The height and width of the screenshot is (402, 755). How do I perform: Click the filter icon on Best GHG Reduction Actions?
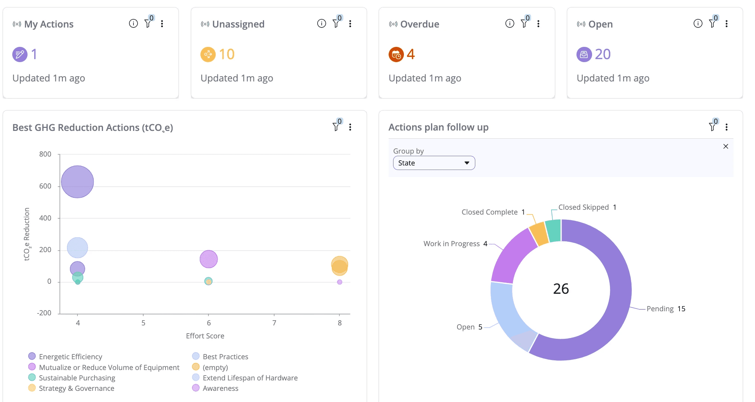[336, 127]
